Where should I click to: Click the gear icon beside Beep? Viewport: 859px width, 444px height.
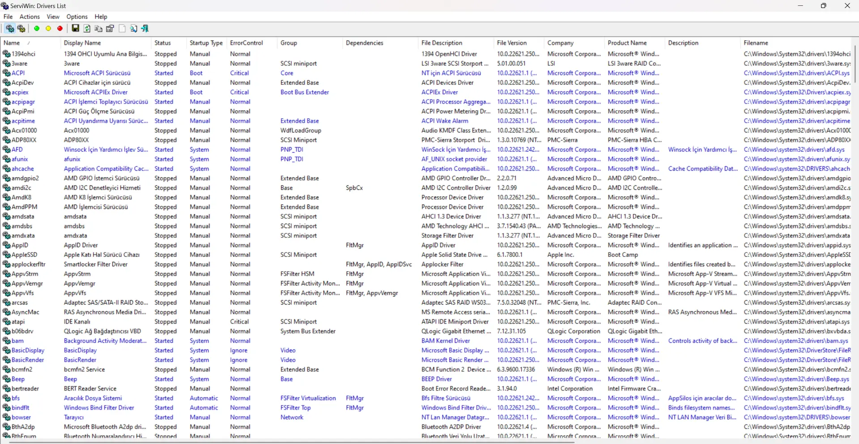(6, 379)
